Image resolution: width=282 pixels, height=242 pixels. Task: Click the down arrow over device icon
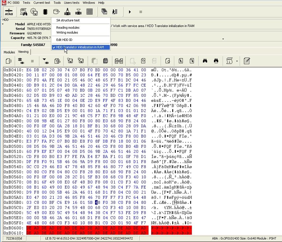45,61
